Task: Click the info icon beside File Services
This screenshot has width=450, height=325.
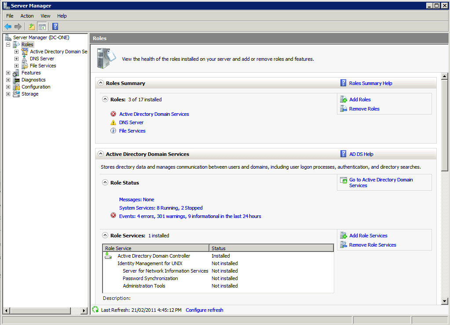Action: 114,130
